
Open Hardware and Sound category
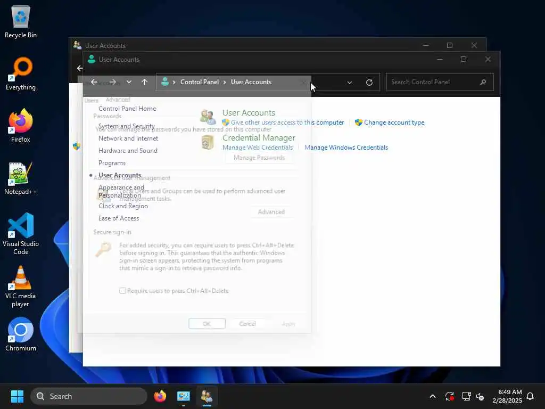click(x=128, y=151)
